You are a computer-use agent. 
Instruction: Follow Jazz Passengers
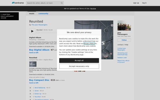pos(124,40)
